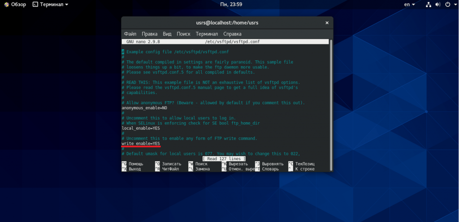This screenshot has width=459, height=222.
Task: Click the comment about Default umask
Action: point(211,154)
